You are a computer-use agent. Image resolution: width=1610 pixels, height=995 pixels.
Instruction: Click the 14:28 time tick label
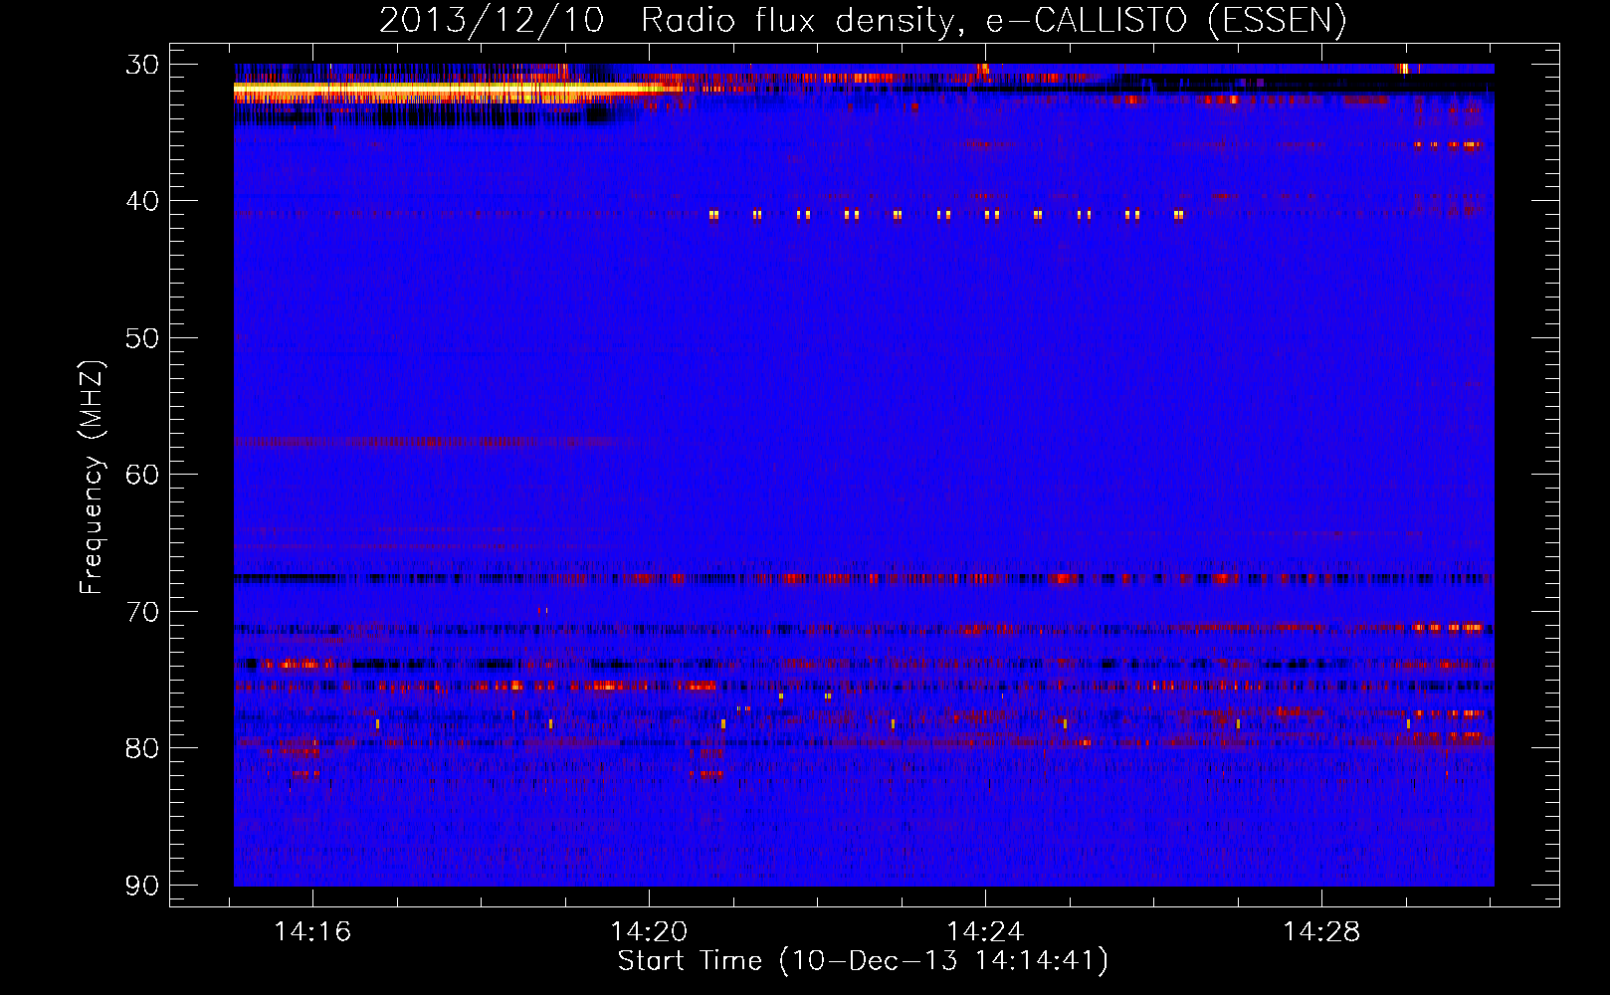(1321, 932)
